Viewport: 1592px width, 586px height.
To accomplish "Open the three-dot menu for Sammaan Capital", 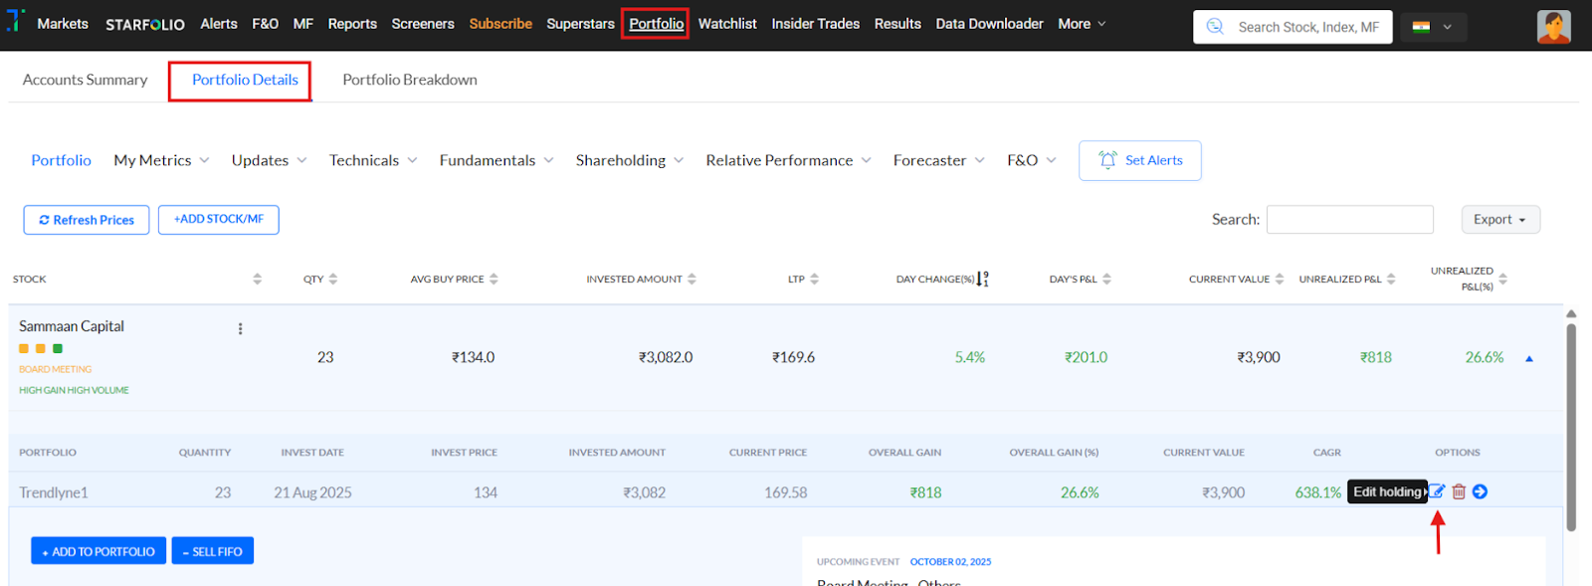I will (x=240, y=328).
